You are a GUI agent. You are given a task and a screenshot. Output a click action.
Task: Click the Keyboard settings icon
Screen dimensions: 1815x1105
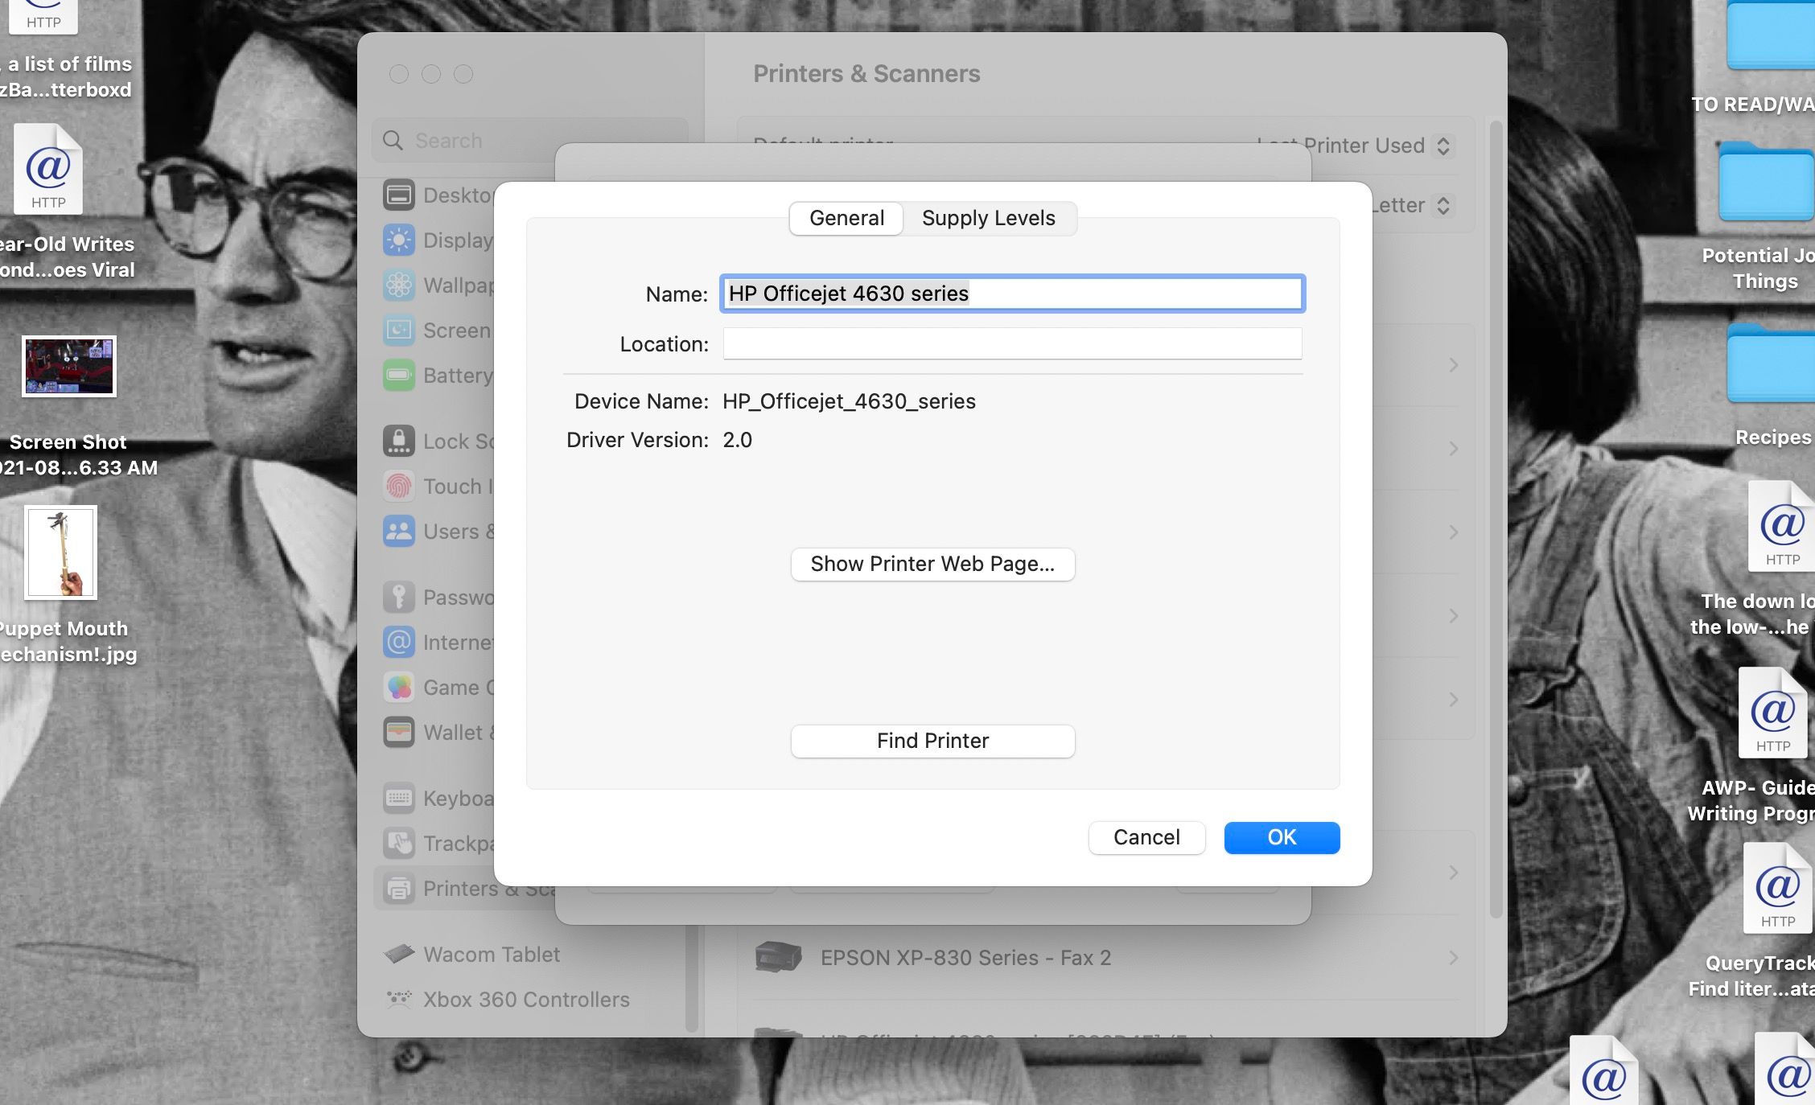pos(398,799)
